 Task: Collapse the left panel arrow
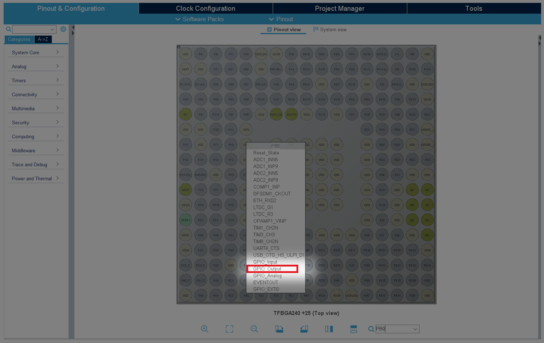[x=73, y=27]
